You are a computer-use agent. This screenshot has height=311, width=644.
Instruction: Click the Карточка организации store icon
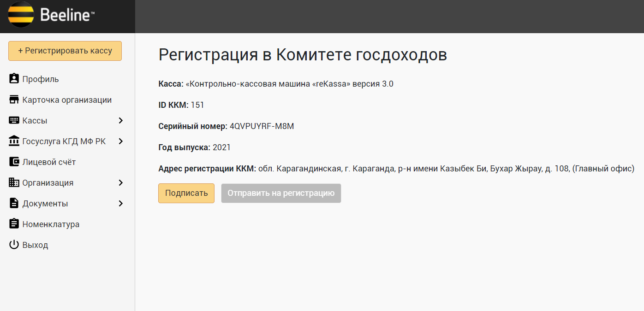pyautogui.click(x=14, y=100)
